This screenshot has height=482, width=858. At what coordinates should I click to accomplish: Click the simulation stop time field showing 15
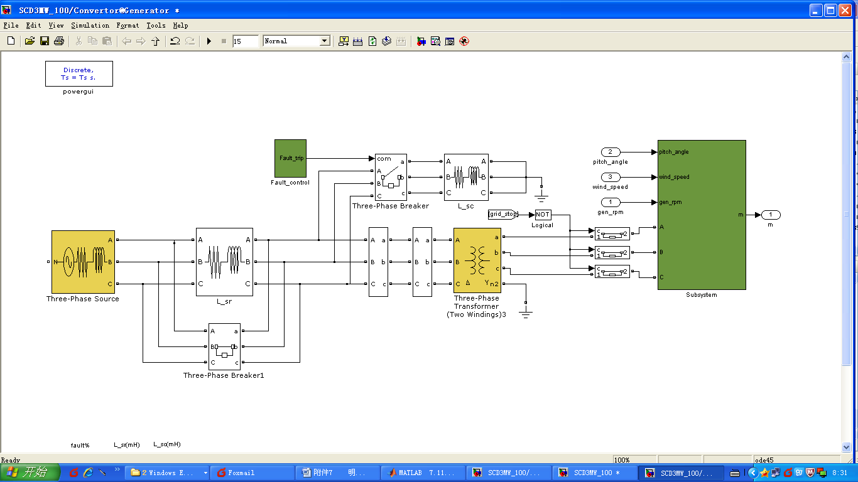(x=245, y=41)
